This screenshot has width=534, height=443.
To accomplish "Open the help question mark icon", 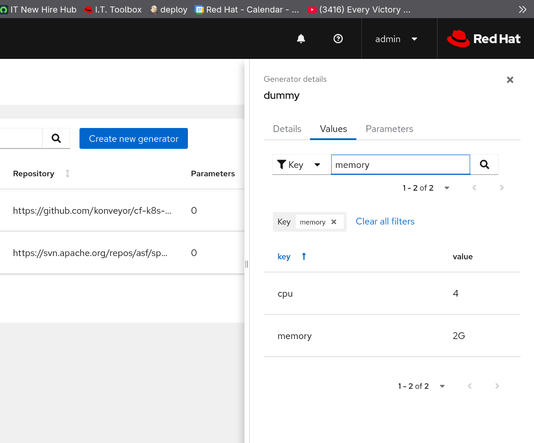I will (x=338, y=39).
